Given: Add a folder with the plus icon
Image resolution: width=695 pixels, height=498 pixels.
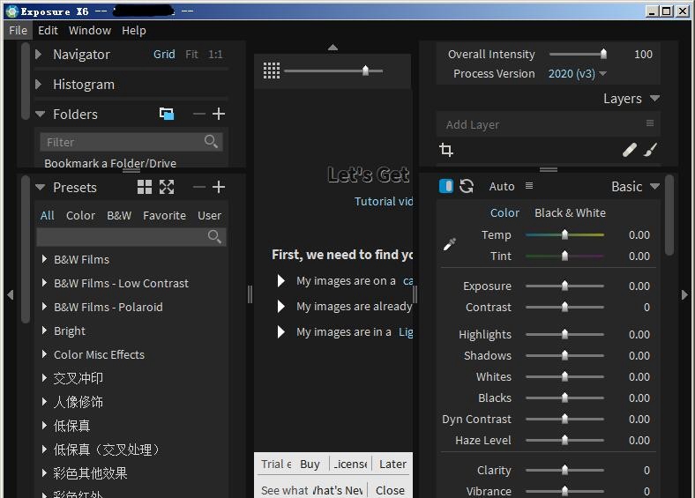Looking at the screenshot, I should (219, 114).
